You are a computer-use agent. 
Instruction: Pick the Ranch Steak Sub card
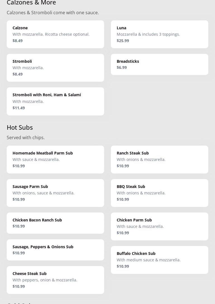tap(159, 160)
